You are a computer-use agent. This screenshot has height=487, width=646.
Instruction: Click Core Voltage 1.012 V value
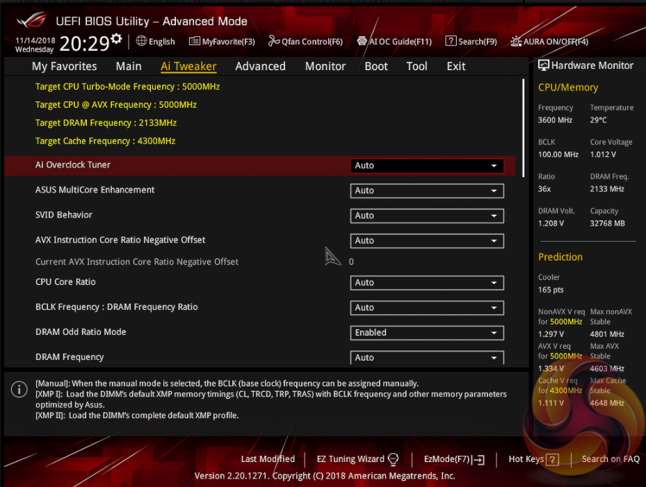pyautogui.click(x=603, y=154)
